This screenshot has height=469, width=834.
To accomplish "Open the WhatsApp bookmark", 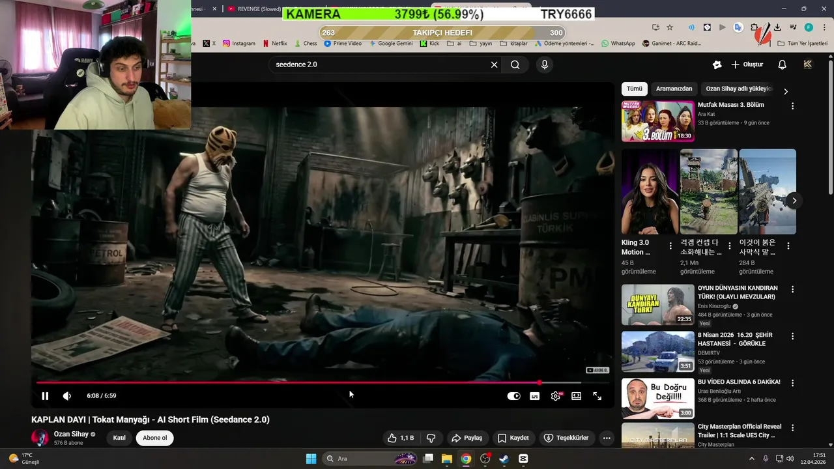I will [x=618, y=43].
